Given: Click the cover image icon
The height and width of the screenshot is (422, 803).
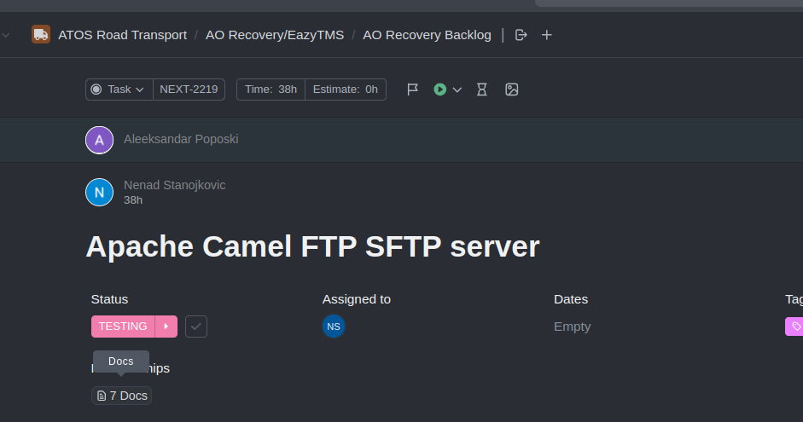Looking at the screenshot, I should (x=512, y=90).
